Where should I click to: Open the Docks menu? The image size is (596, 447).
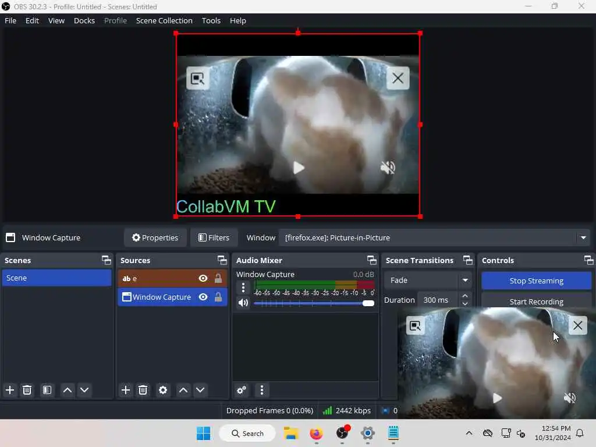pos(84,20)
